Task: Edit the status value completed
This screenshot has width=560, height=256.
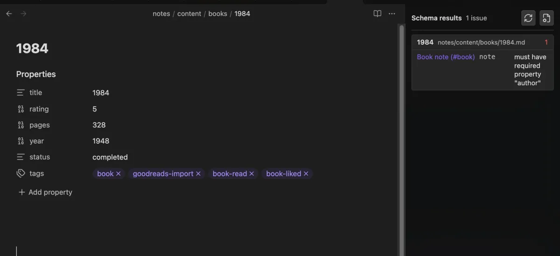Action: (x=110, y=157)
